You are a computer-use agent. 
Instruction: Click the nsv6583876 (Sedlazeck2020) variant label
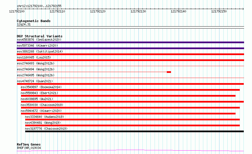pos(39,40)
